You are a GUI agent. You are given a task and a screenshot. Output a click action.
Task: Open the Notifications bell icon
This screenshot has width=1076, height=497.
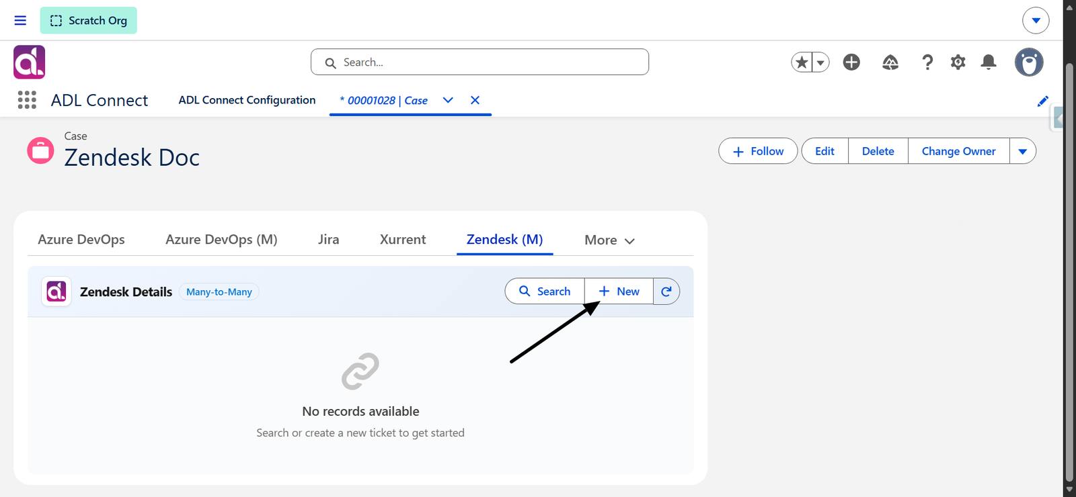(x=989, y=62)
